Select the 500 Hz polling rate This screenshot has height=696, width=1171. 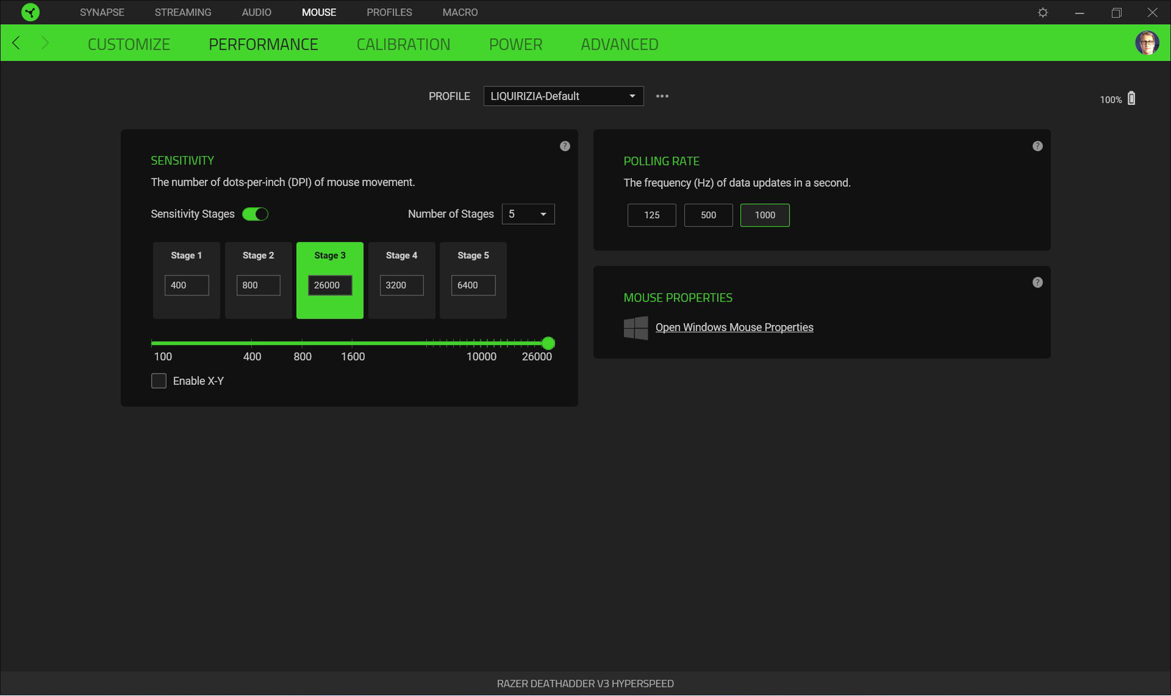708,215
